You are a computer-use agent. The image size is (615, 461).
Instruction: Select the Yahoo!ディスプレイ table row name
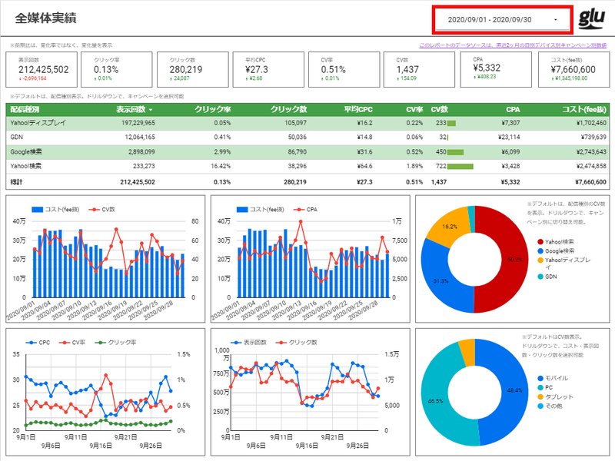click(x=38, y=123)
